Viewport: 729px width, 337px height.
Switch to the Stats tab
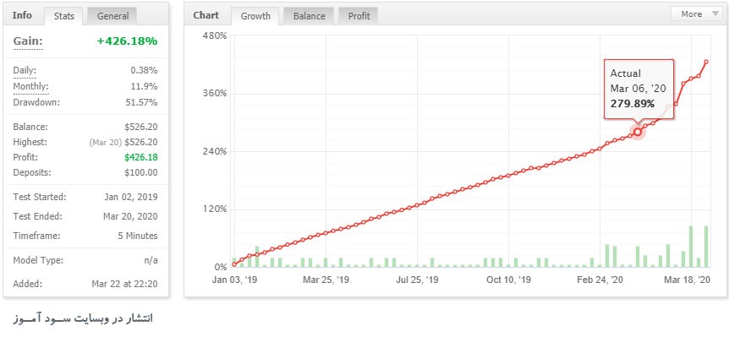pos(64,16)
